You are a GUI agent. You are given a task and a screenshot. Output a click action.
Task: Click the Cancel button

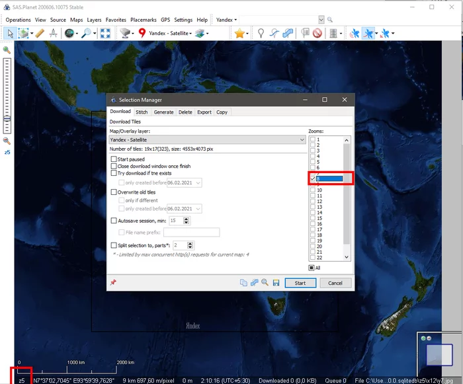(x=335, y=283)
